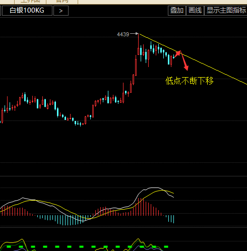Screen dimensions: 247x251
Task: Click the > next instrument button
Action: pos(61,11)
